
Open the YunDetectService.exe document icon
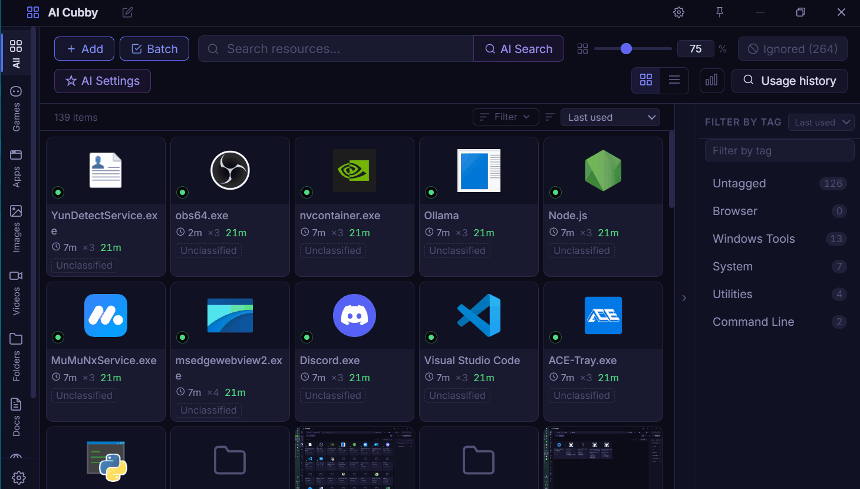tap(106, 170)
